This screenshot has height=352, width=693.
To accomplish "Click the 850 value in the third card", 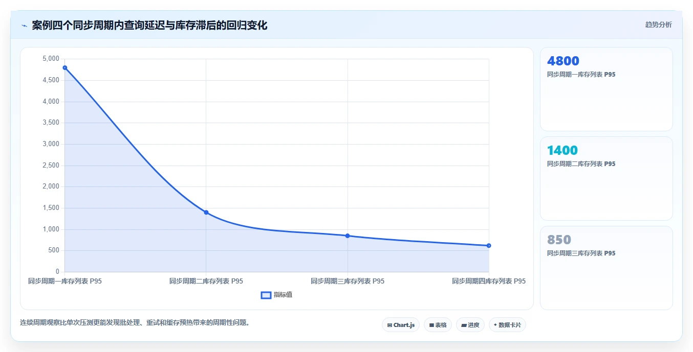I will 559,240.
